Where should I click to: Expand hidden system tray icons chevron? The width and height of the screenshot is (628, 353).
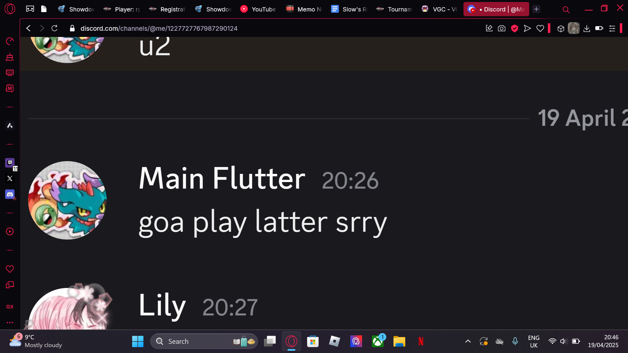click(x=468, y=341)
